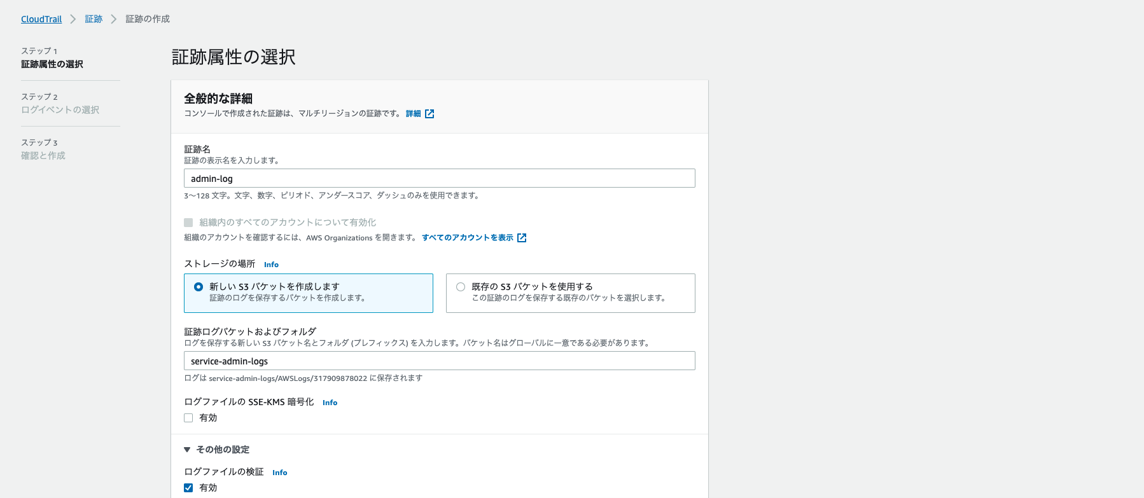This screenshot has height=498, width=1144.
Task: Click 証跡属性の選択 page heading
Action: 234,57
